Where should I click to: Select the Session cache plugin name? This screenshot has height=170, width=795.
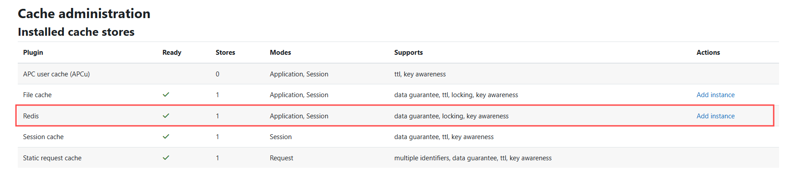[x=43, y=137]
